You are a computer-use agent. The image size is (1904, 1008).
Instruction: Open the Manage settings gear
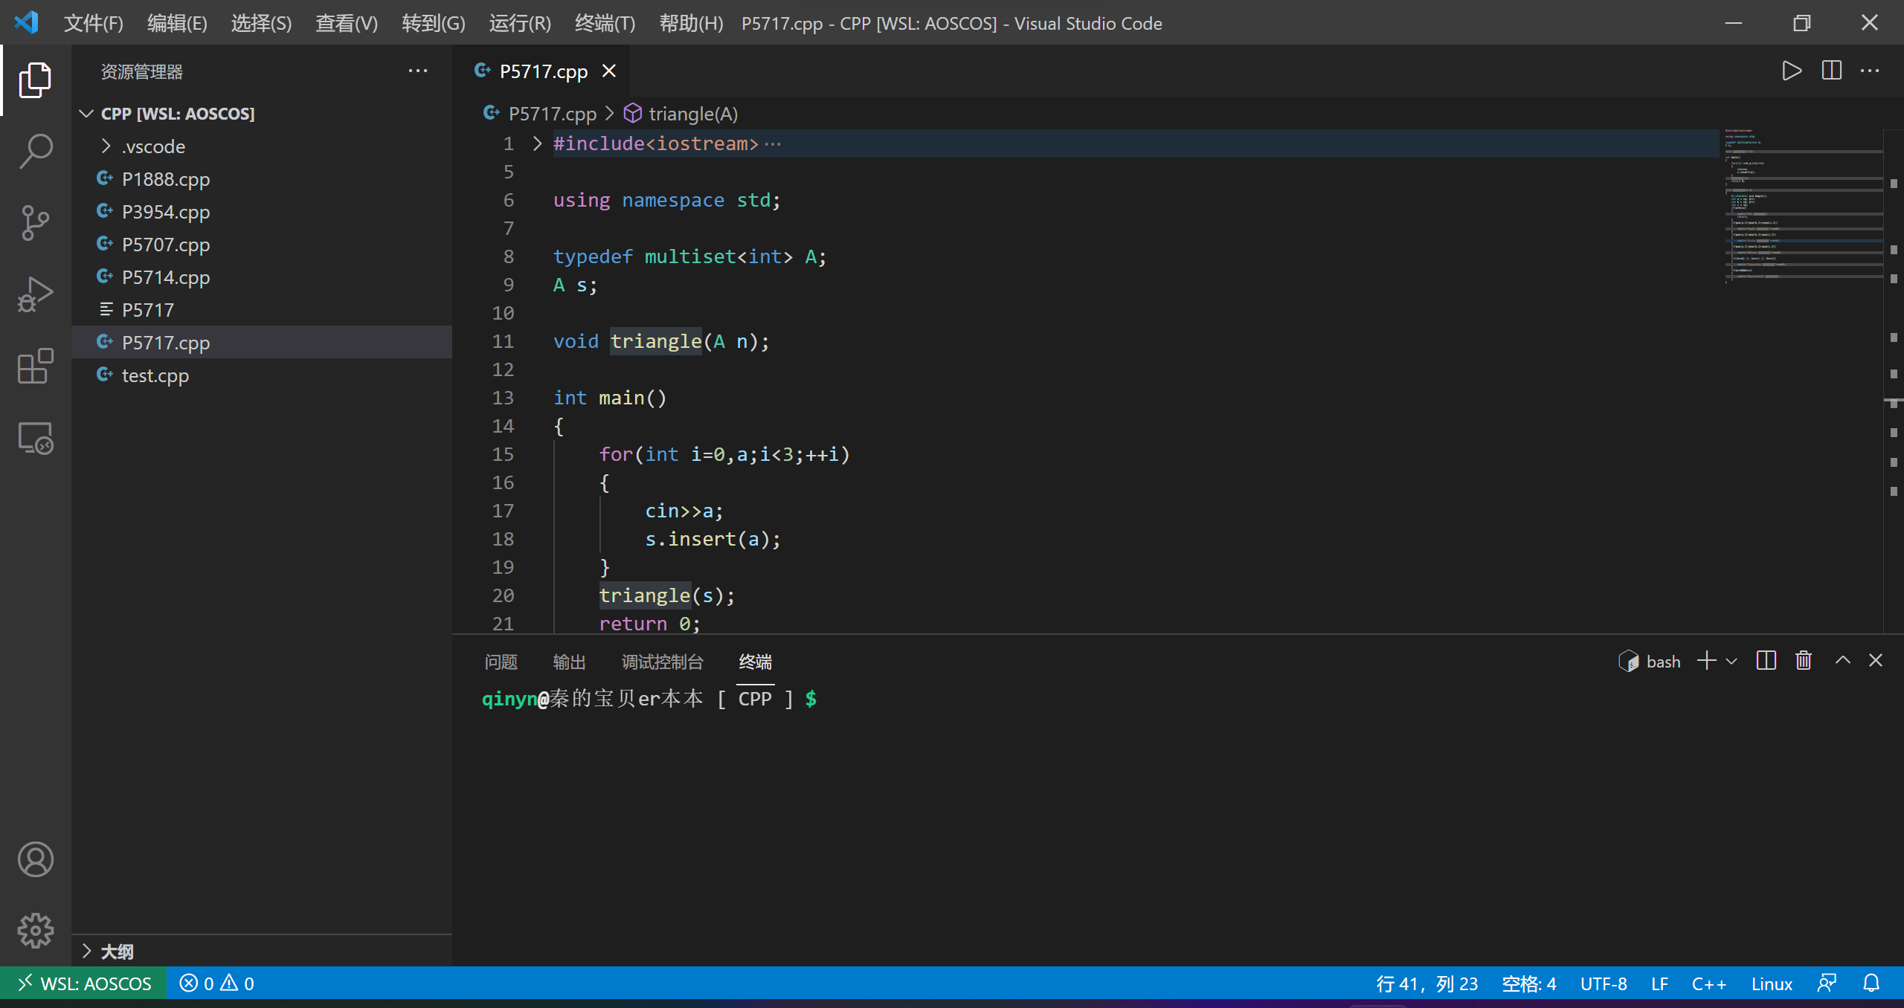(x=35, y=931)
